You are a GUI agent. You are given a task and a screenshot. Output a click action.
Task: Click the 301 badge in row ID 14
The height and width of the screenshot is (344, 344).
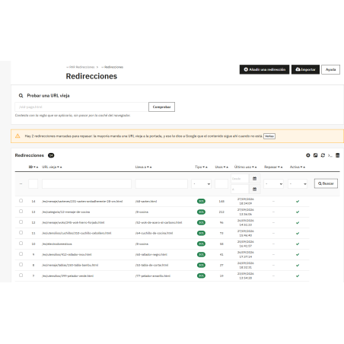[201, 201]
